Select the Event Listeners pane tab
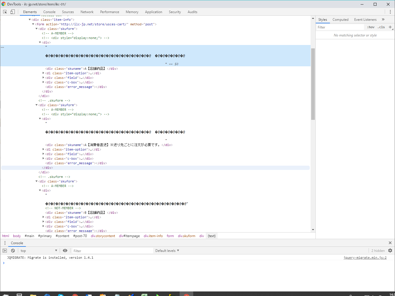The image size is (395, 296). pyautogui.click(x=365, y=20)
